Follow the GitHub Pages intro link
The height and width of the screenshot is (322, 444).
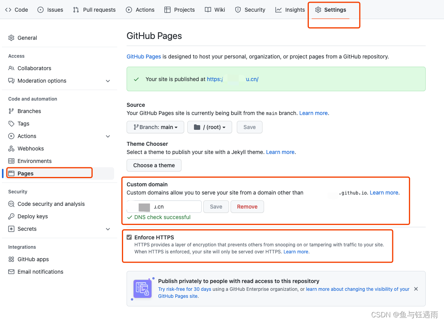144,57
